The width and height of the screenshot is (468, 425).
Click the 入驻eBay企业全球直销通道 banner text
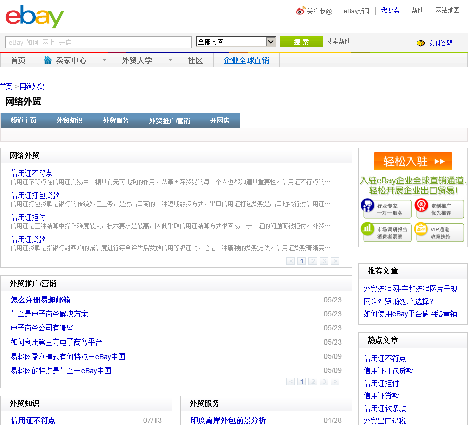pyautogui.click(x=413, y=185)
